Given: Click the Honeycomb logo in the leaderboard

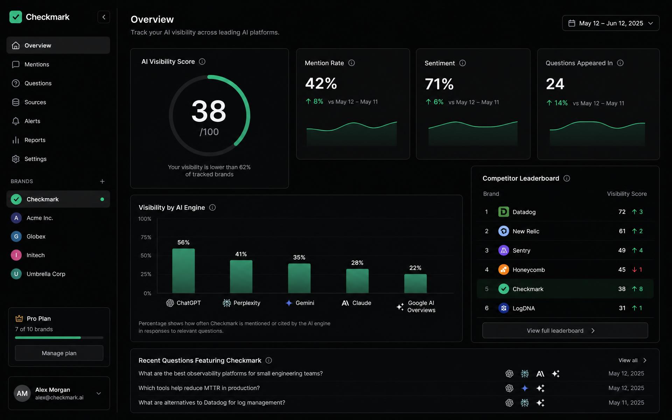Looking at the screenshot, I should point(503,269).
